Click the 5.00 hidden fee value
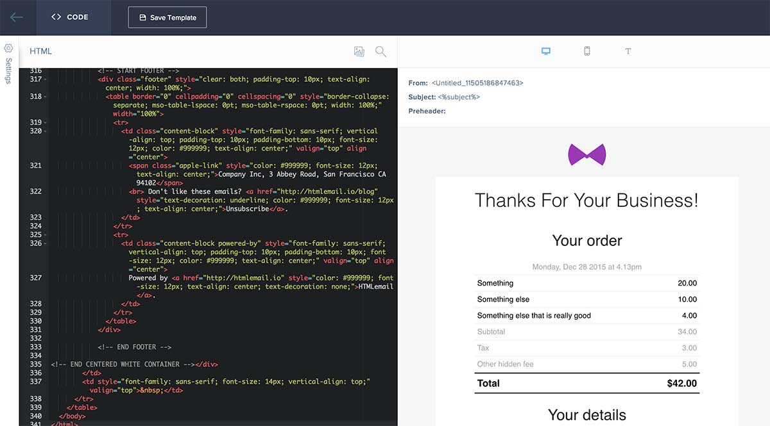 click(689, 364)
